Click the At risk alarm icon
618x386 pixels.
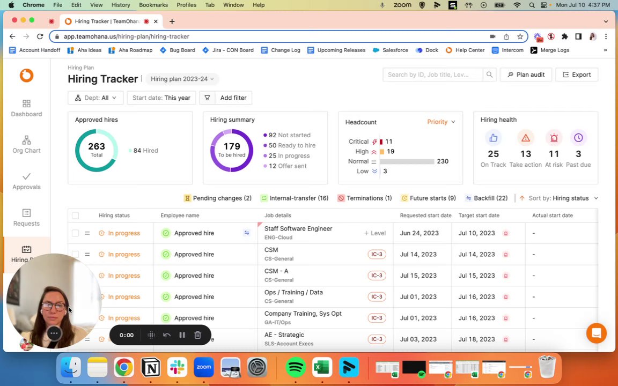coord(554,138)
